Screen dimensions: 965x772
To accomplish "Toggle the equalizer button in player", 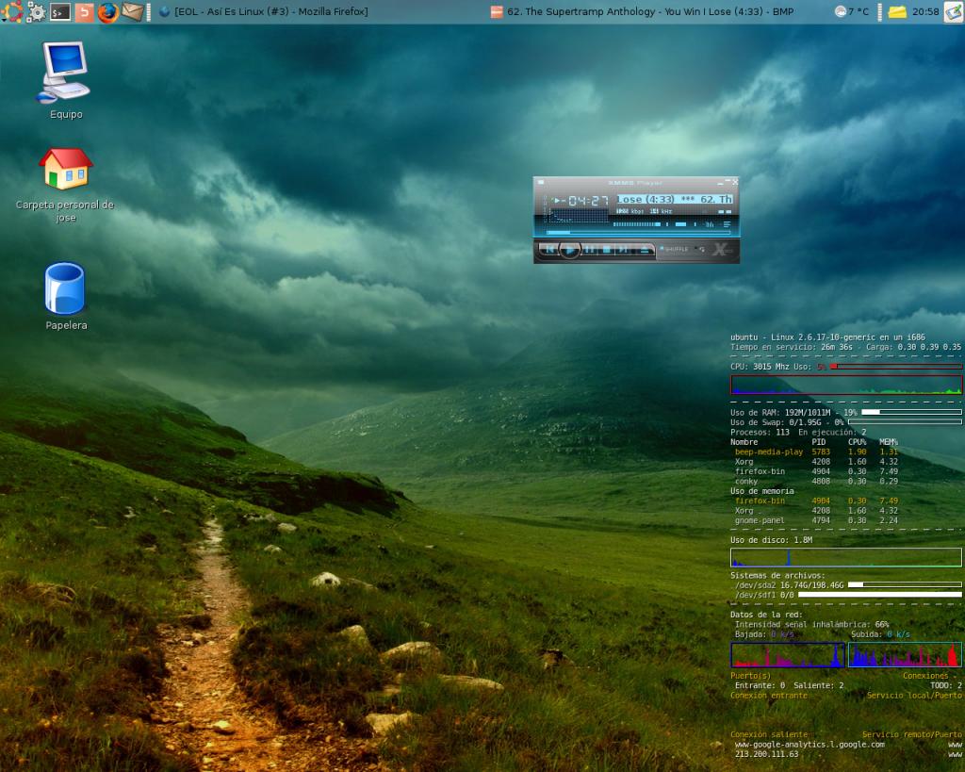I will [x=710, y=224].
